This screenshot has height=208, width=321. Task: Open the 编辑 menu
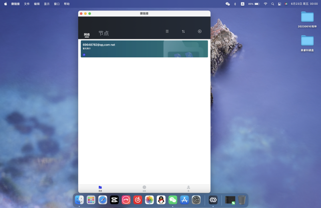[x=37, y=4]
